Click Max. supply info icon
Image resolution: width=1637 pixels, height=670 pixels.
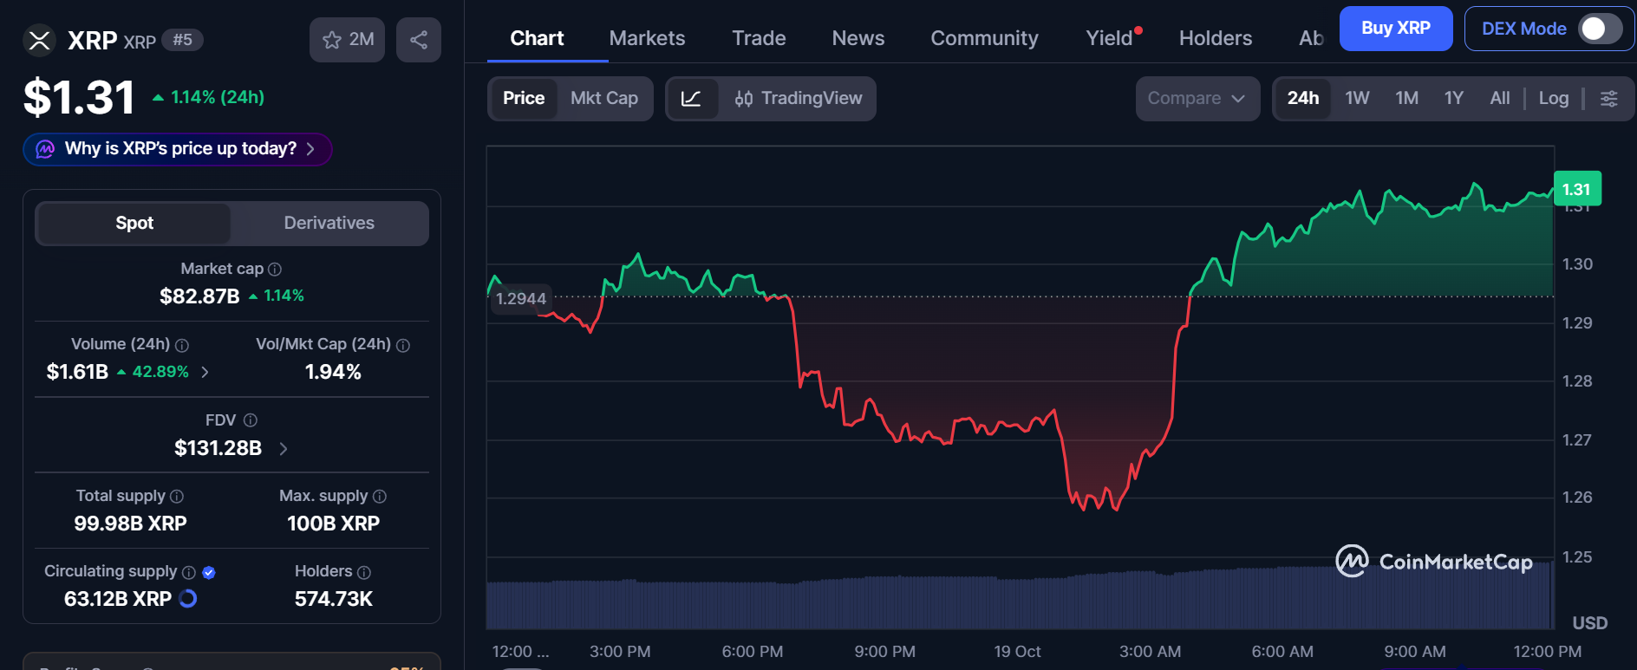(x=380, y=497)
